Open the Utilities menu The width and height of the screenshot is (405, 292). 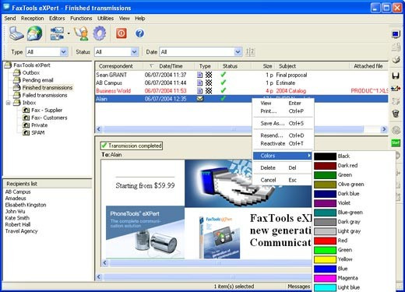click(x=105, y=19)
